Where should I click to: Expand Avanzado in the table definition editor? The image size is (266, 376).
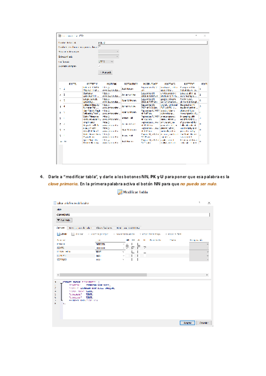[63, 220]
